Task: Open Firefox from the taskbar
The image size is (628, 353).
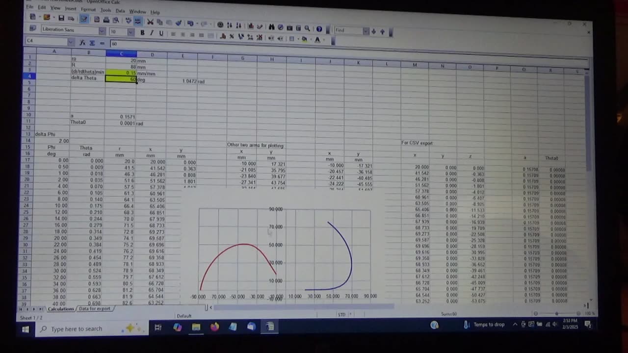Action: 214,327
